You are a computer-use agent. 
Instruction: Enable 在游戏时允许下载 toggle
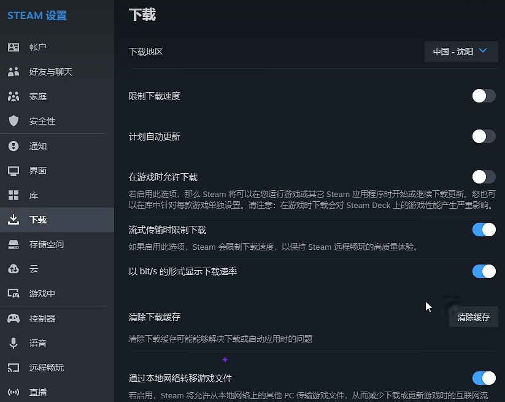point(484,177)
